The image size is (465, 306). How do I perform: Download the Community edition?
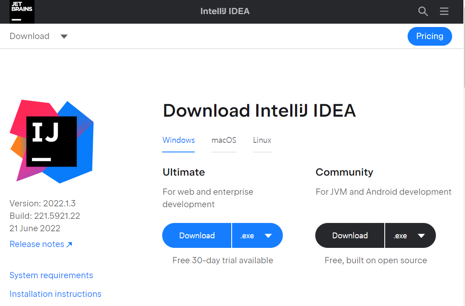coord(350,235)
